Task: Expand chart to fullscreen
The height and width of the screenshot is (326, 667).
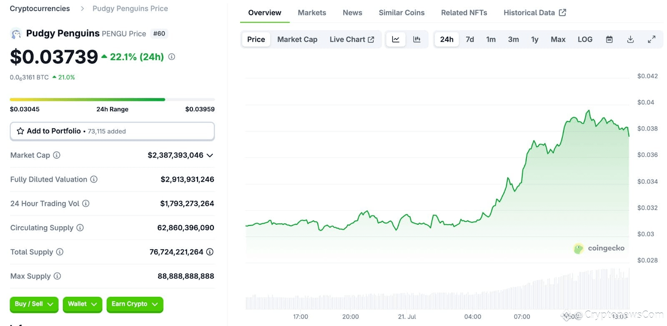Action: pos(652,39)
